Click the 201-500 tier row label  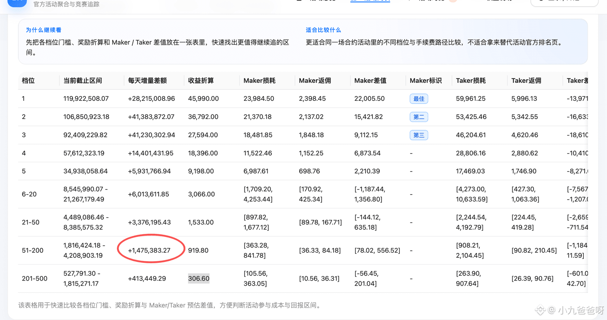[x=34, y=278]
